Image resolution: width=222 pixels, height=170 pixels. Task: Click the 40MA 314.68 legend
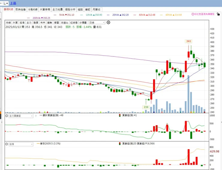(171, 15)
